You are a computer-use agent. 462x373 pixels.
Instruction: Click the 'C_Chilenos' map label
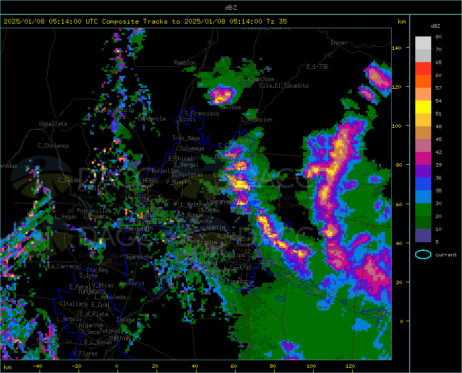pyautogui.click(x=53, y=146)
